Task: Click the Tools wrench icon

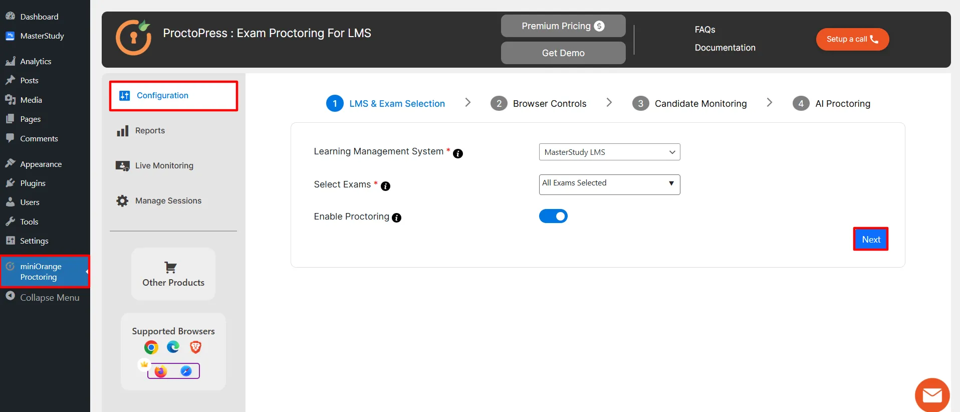Action: pyautogui.click(x=10, y=222)
